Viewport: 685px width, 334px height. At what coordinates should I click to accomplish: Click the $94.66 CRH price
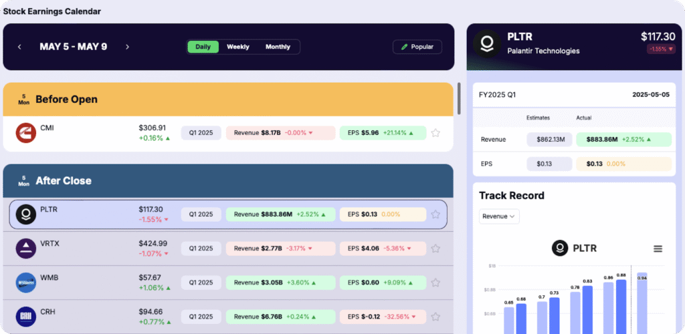(151, 311)
